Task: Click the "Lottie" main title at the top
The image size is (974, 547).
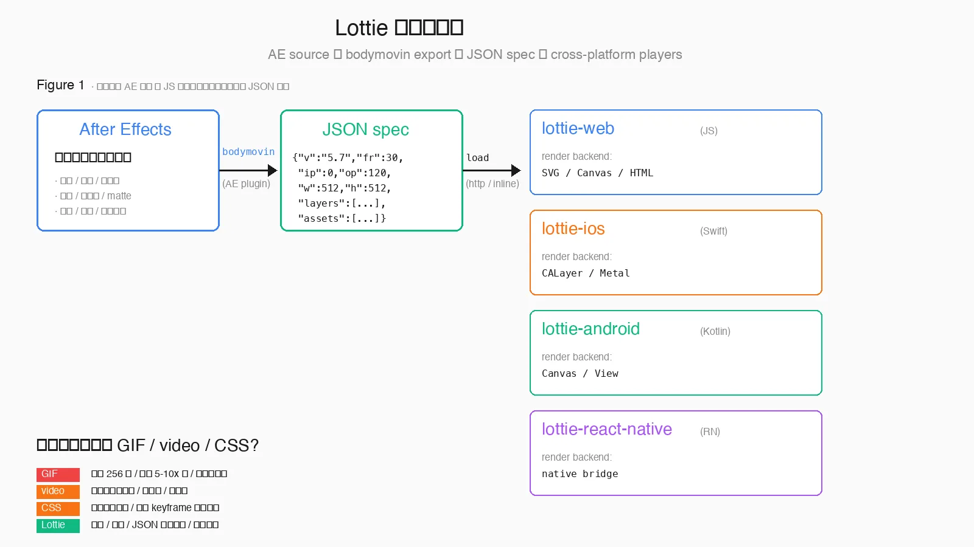Action: pyautogui.click(x=399, y=28)
